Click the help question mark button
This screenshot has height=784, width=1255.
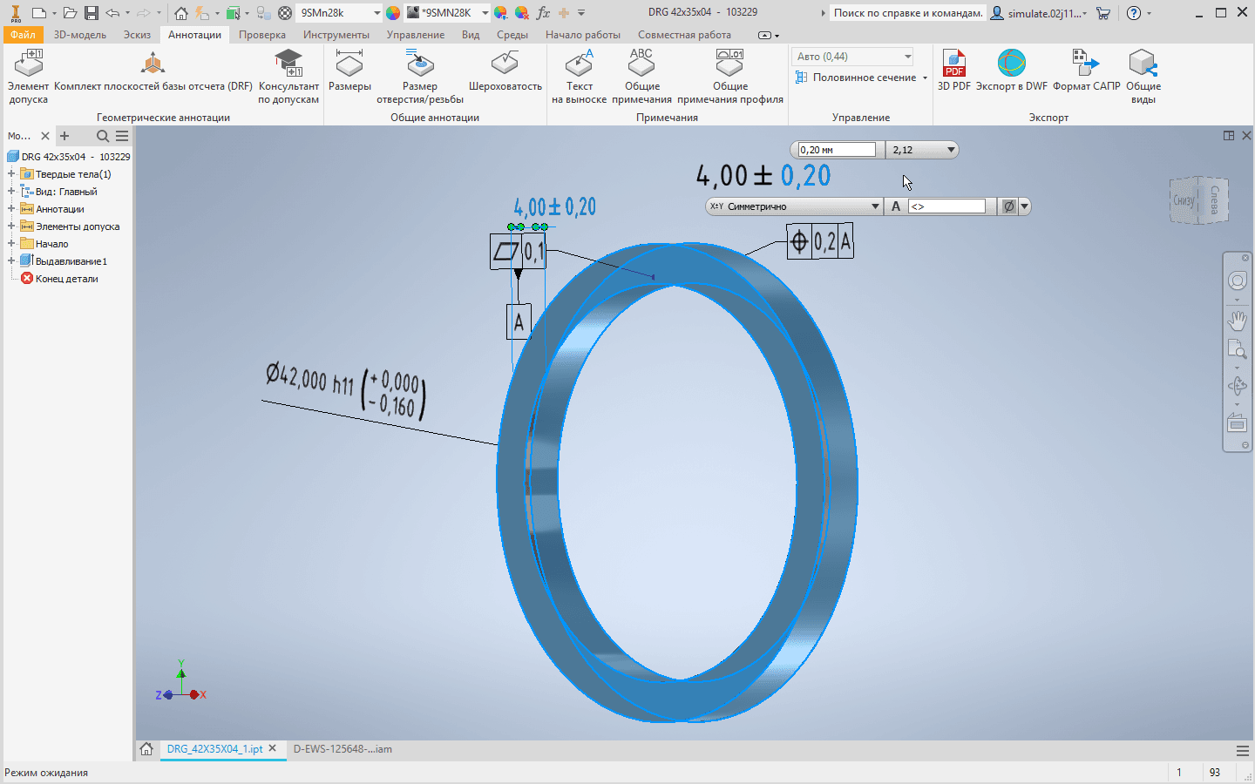coord(1134,13)
